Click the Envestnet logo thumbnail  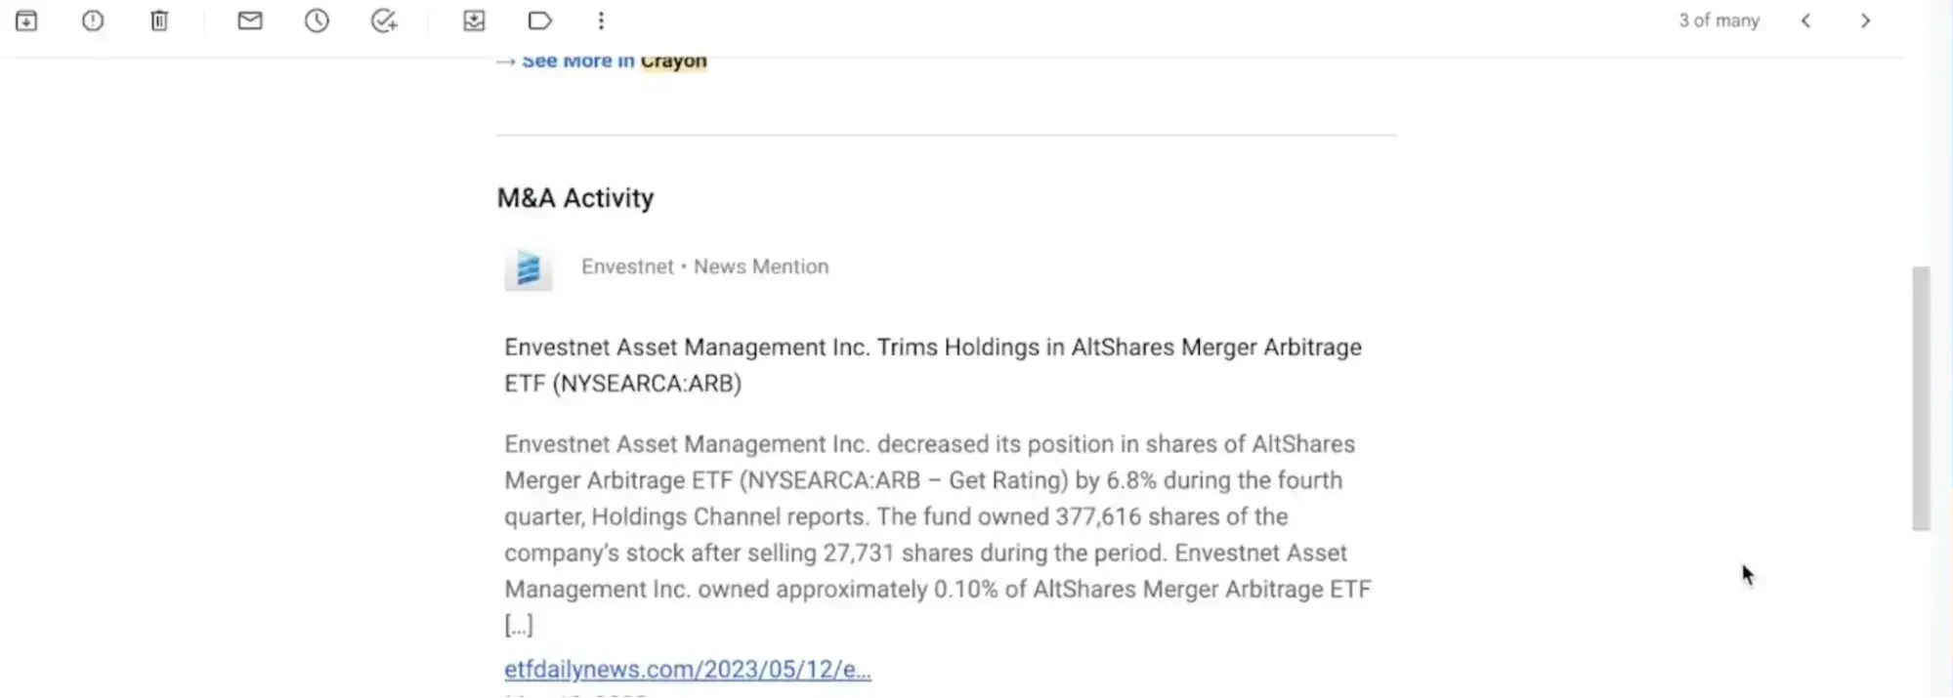(x=528, y=268)
